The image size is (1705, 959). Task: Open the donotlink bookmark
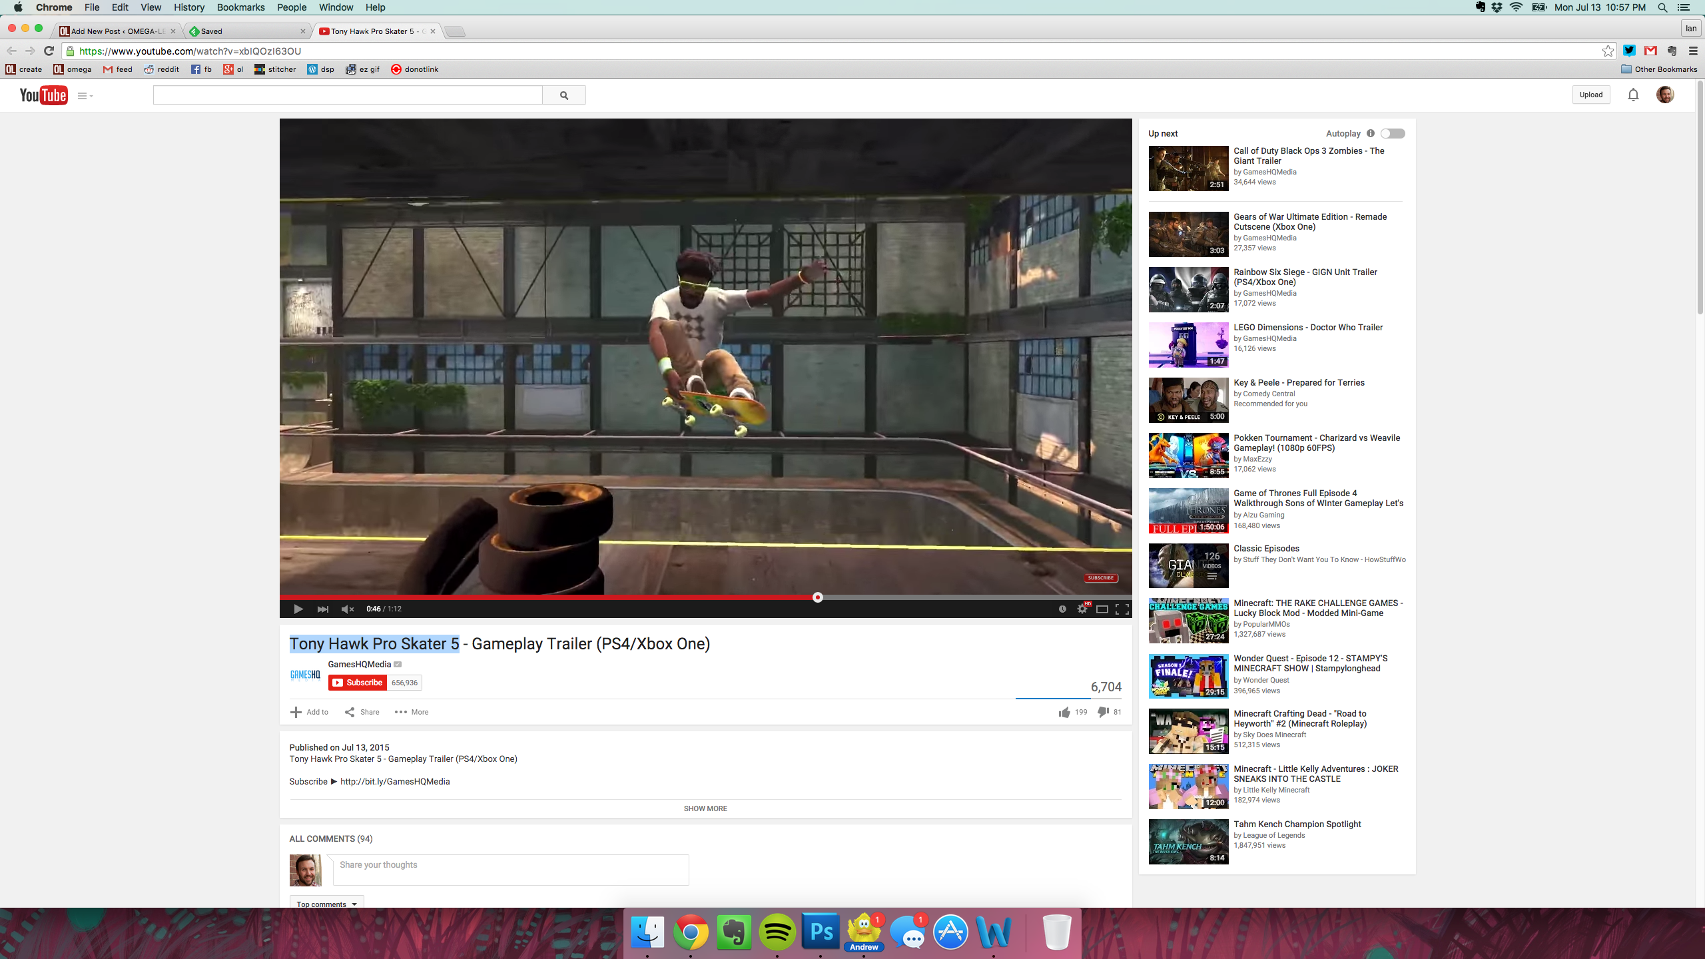click(414, 69)
